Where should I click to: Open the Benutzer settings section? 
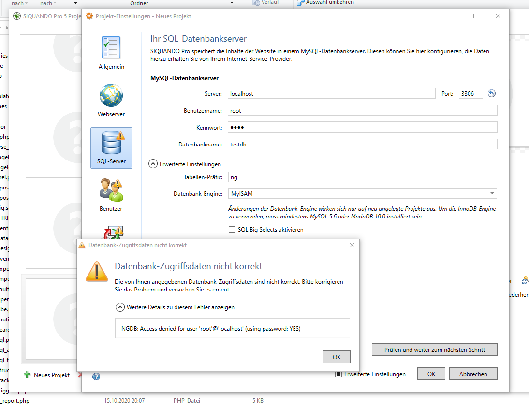(x=111, y=195)
